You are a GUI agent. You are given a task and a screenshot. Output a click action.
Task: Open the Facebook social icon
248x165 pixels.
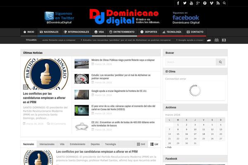178,3
